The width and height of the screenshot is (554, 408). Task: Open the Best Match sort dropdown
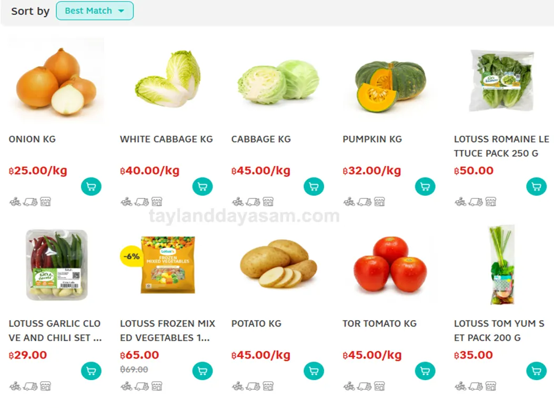(x=95, y=11)
